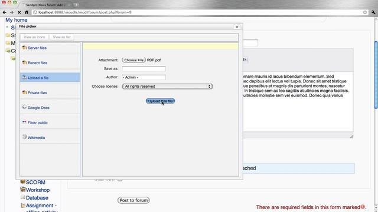Click the browser forward arrow
378x212 pixels.
coord(12,12)
